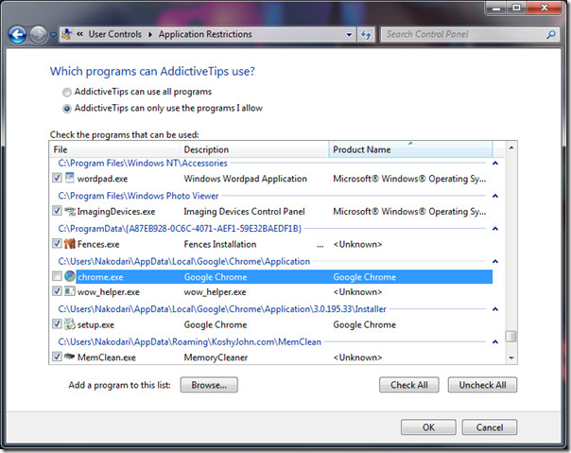
Task: Click Imaging Devices Control Panel description
Action: (244, 212)
